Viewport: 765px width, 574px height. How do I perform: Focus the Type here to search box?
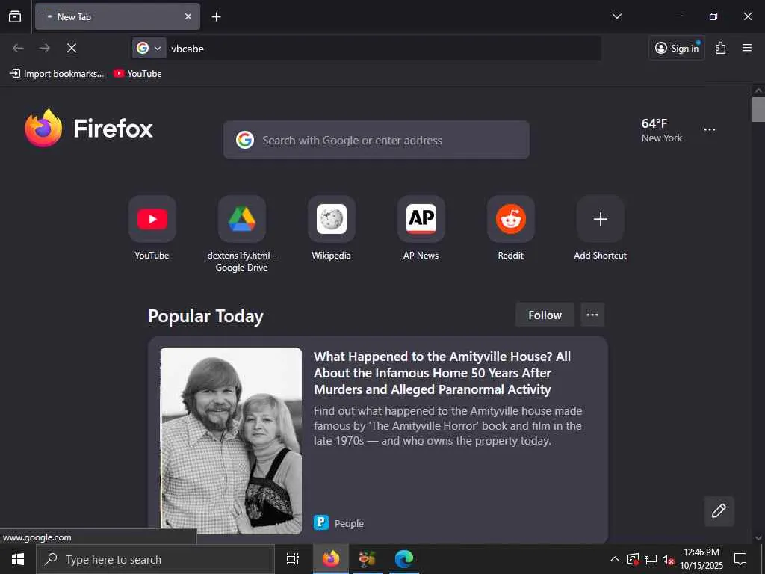point(155,559)
